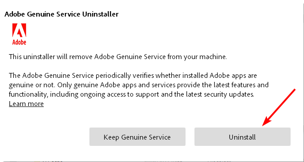
Task: Click the red Adobe "A" logo icon
Action: coord(19,30)
